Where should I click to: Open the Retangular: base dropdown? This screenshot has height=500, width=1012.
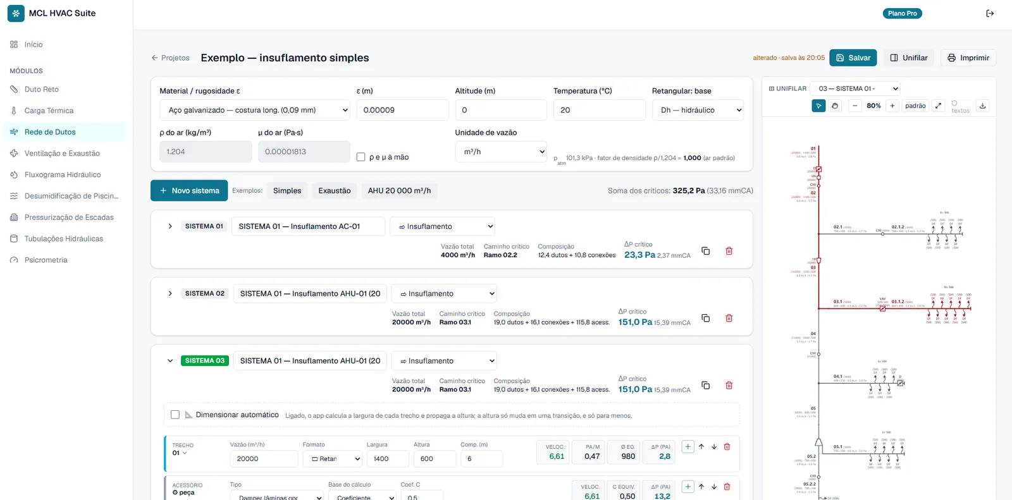[x=698, y=110]
